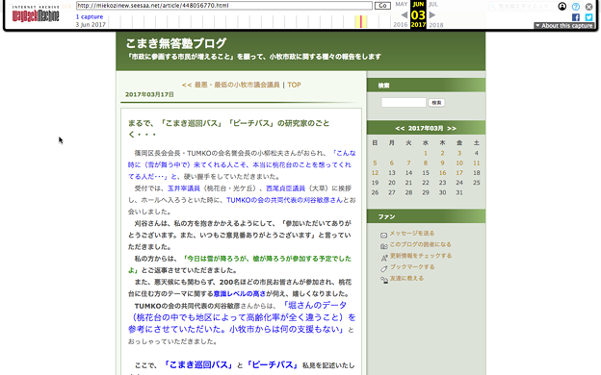Click the tell-a-friend icon beside 友達に教える
Screen dimensions: 601x375
383,280
